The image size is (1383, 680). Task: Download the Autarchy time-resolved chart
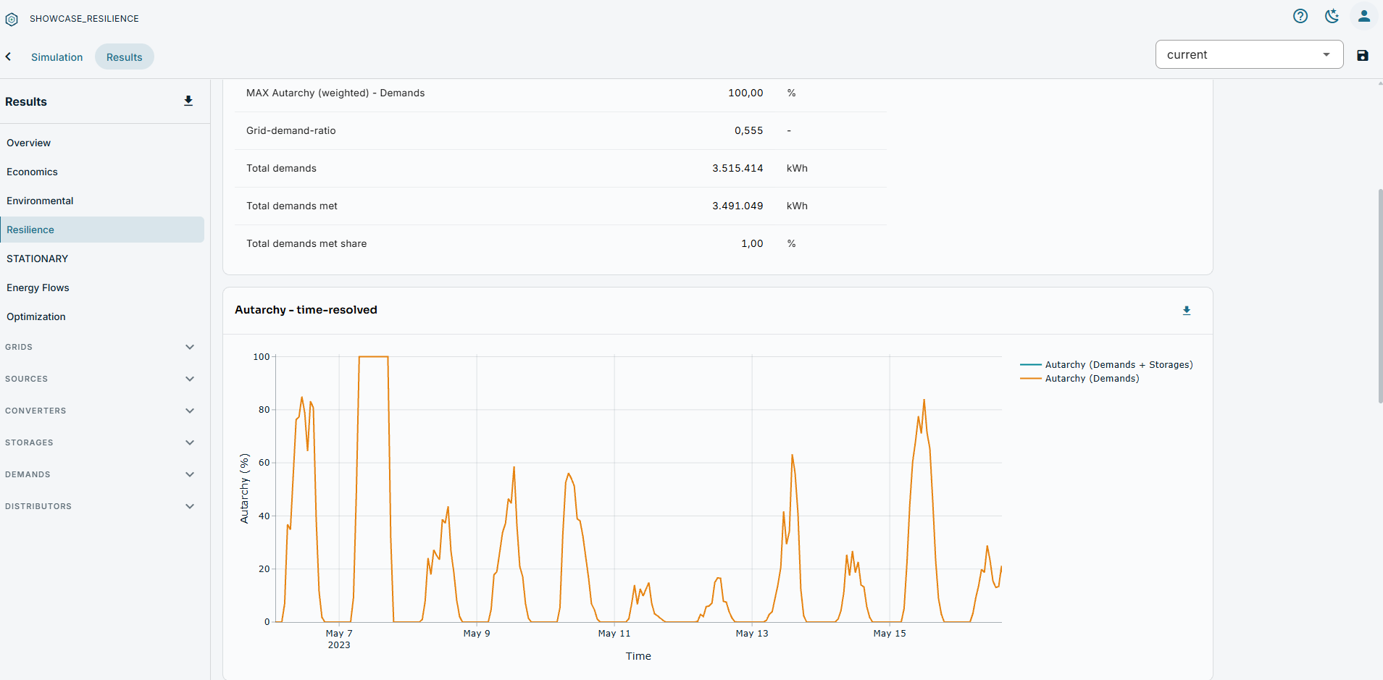(x=1187, y=310)
